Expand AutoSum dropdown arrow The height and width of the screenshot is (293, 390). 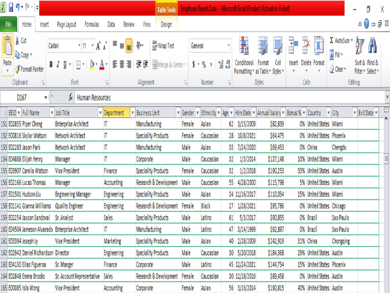pos(352,40)
